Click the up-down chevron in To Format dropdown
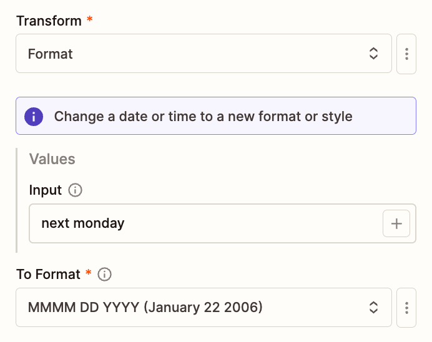 pyautogui.click(x=373, y=307)
